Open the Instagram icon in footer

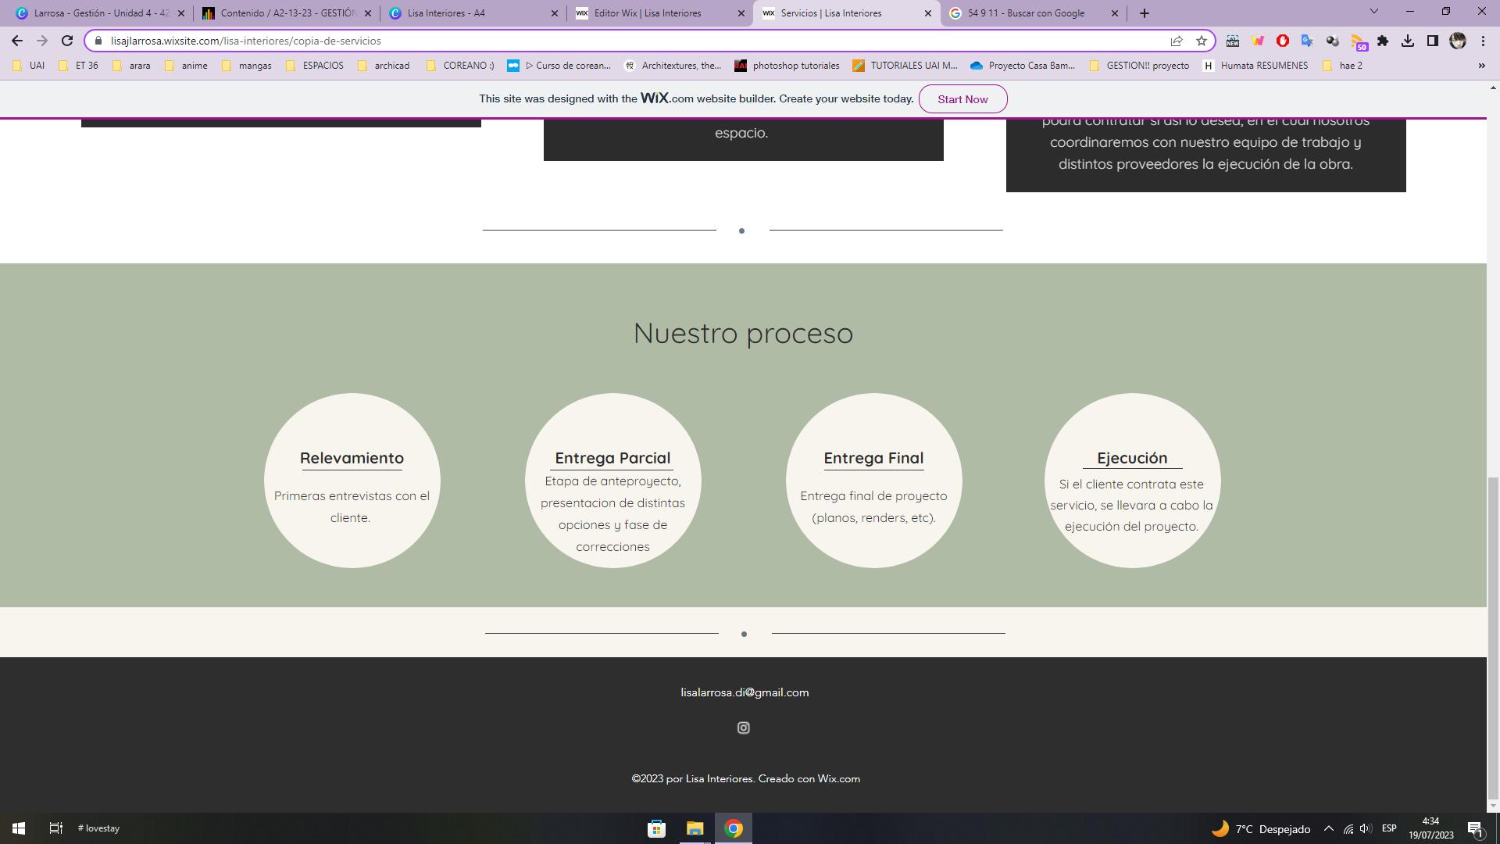743,728
